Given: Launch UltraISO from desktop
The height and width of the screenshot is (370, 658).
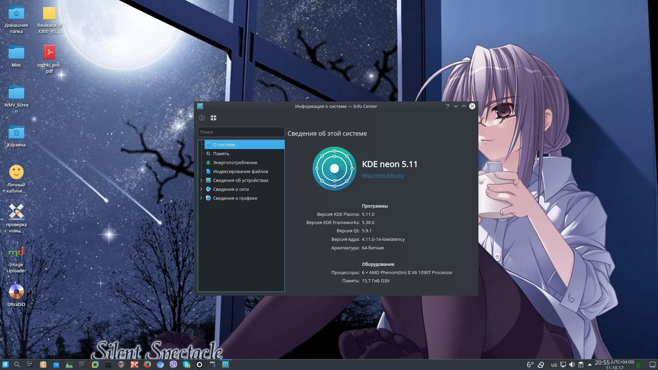Looking at the screenshot, I should [16, 295].
